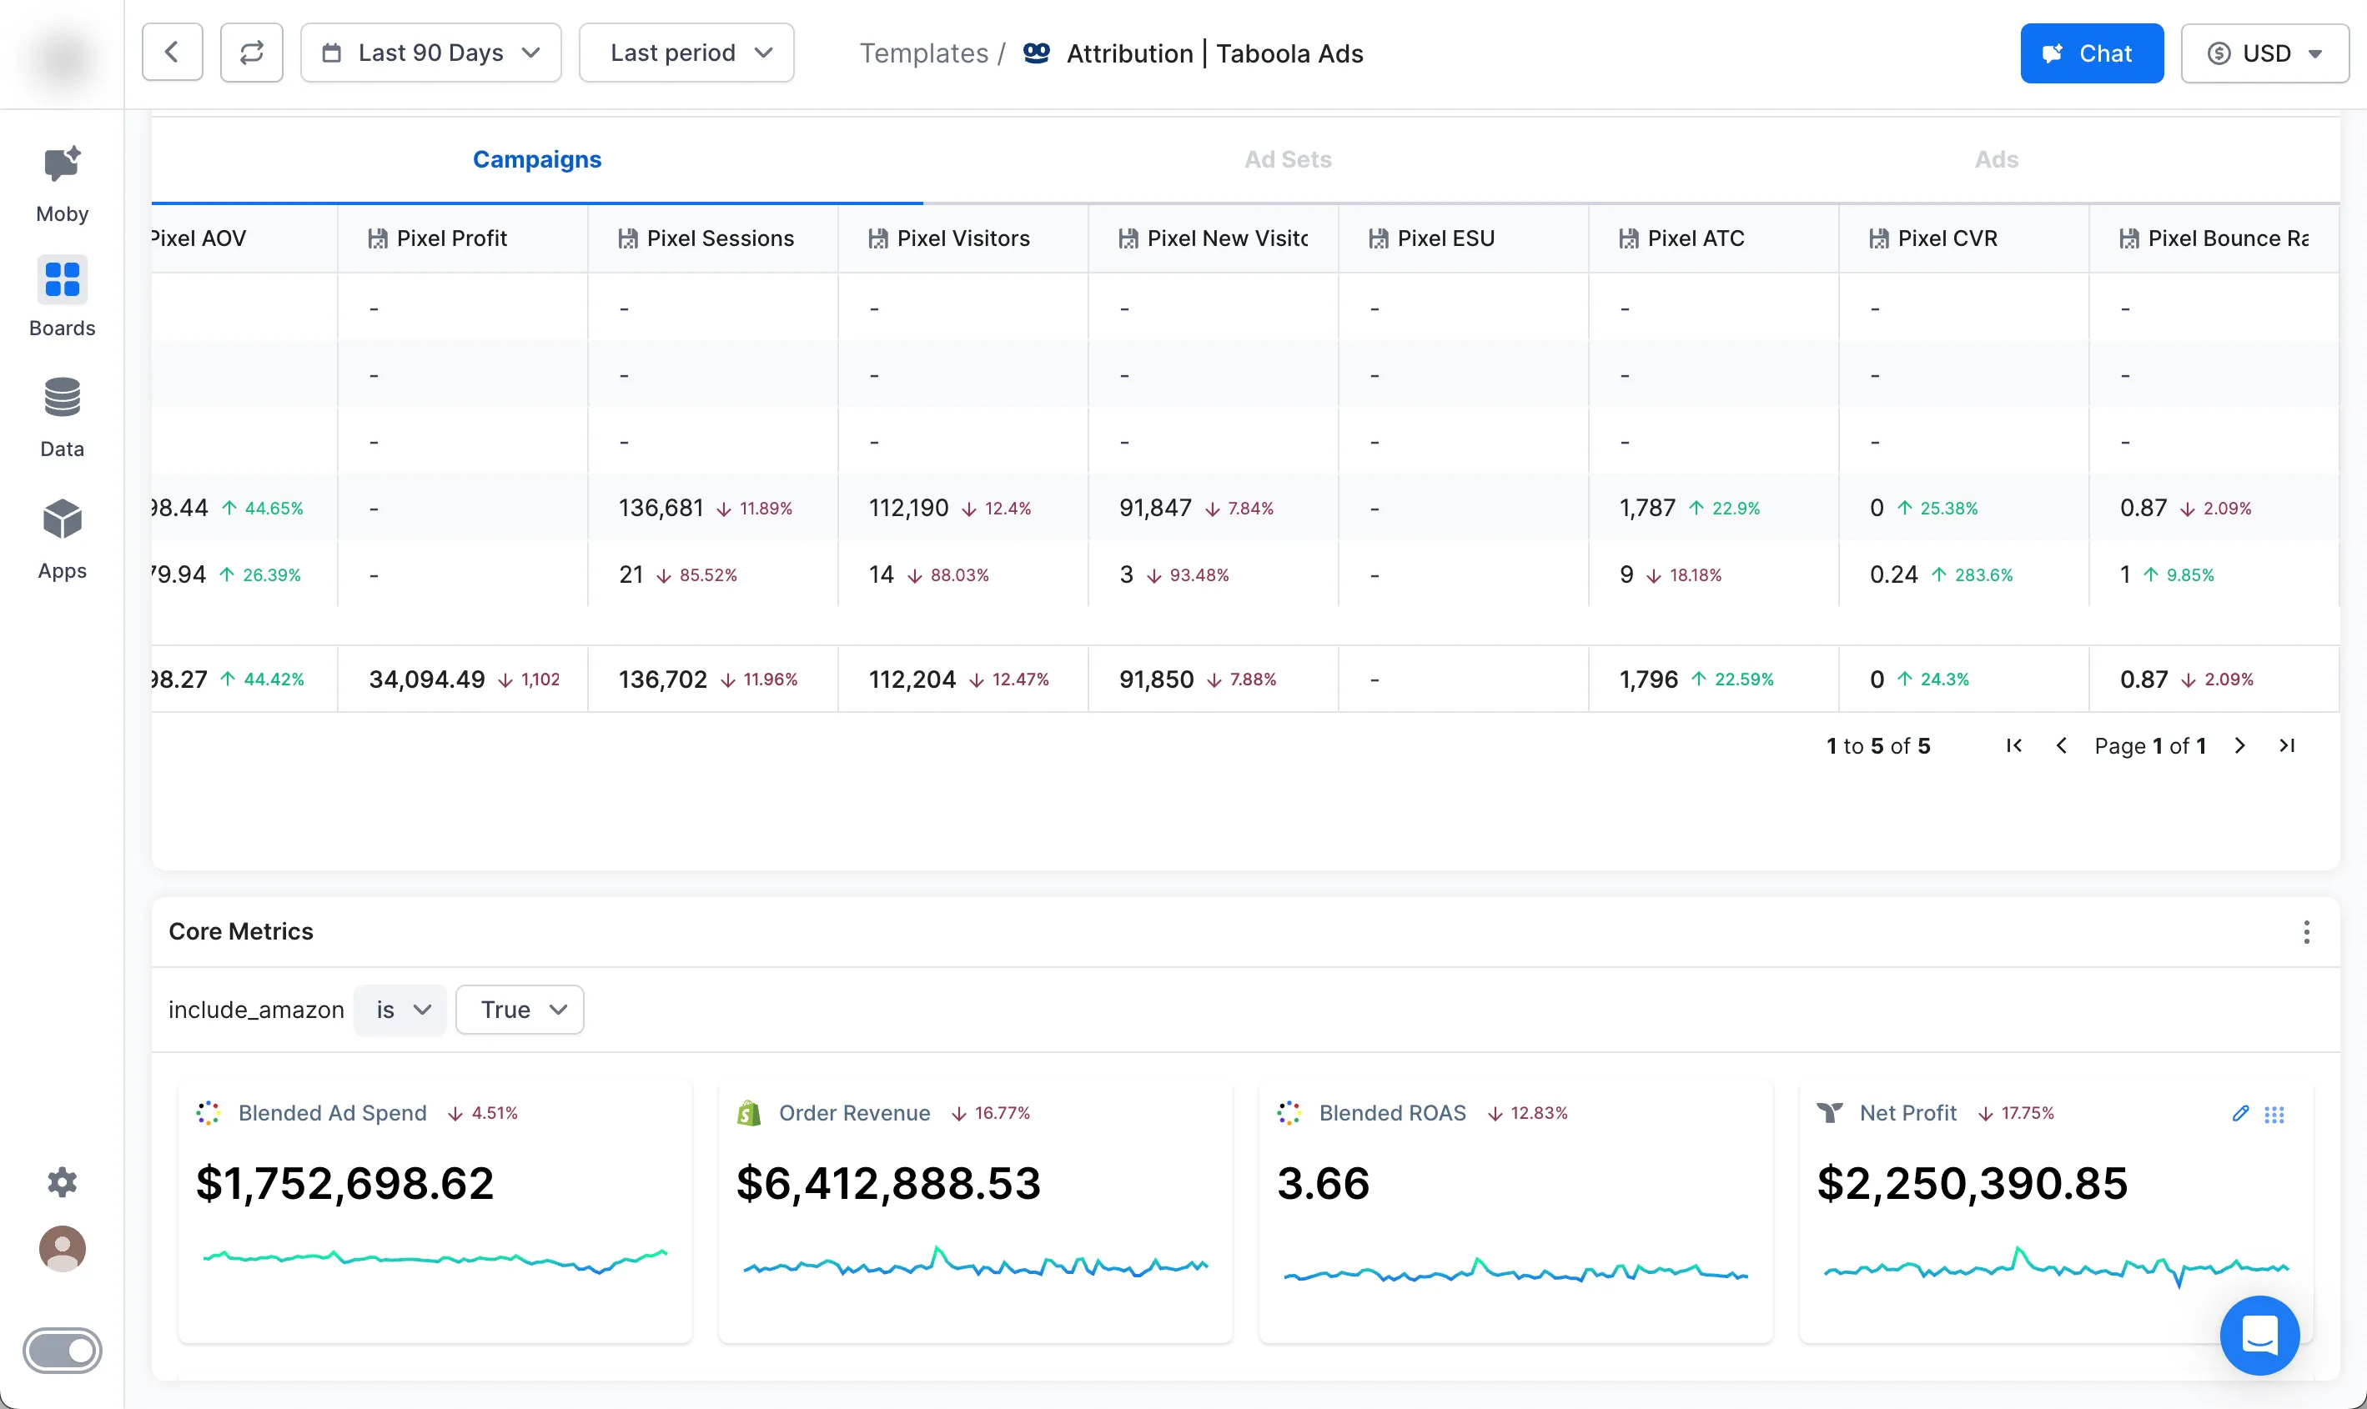Viewport: 2367px width, 1409px height.
Task: Expand the Last 90 Days date picker
Action: (430, 53)
